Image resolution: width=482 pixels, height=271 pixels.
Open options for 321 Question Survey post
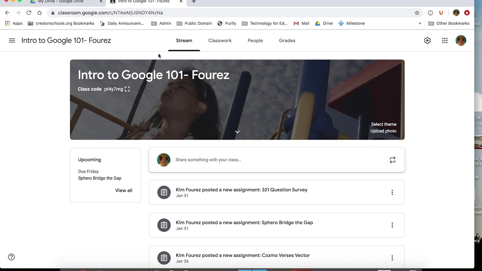(x=392, y=192)
